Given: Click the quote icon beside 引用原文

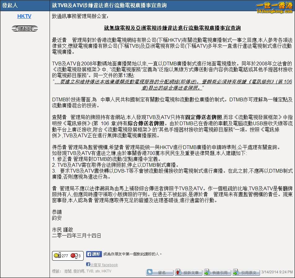Looking at the screenshot, I should [x=236, y=272].
